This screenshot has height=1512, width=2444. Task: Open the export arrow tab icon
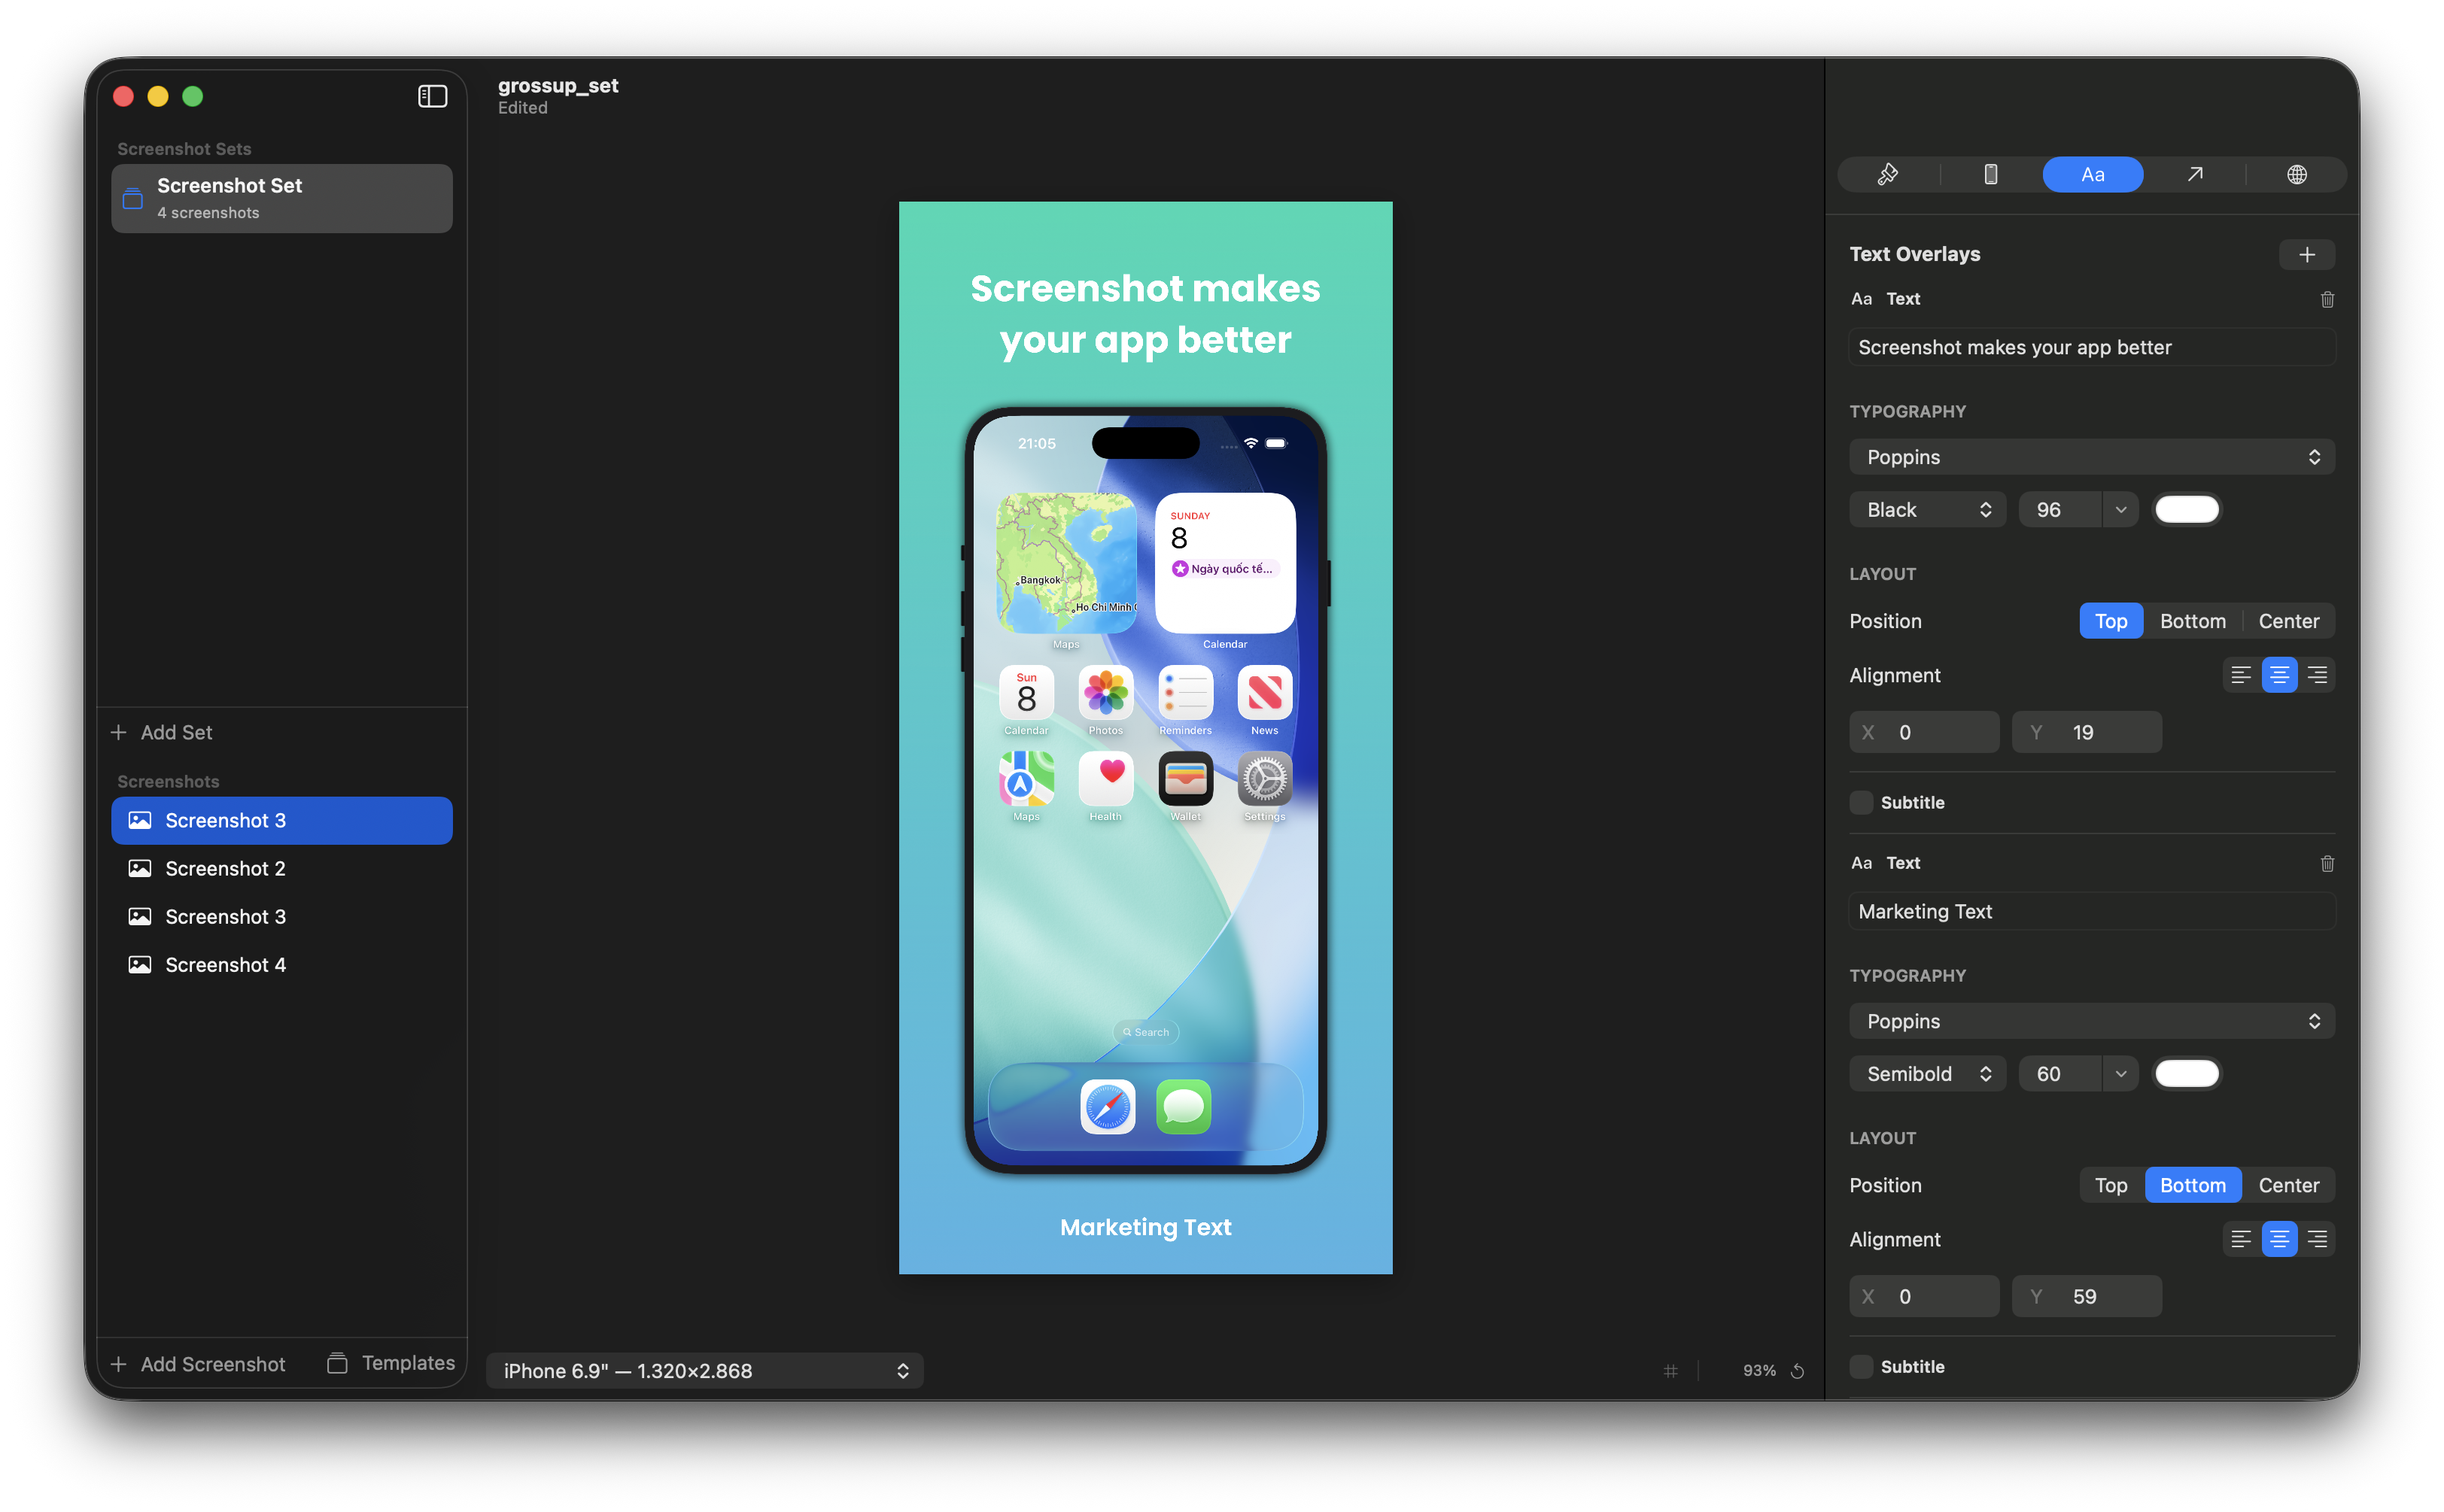click(2195, 175)
